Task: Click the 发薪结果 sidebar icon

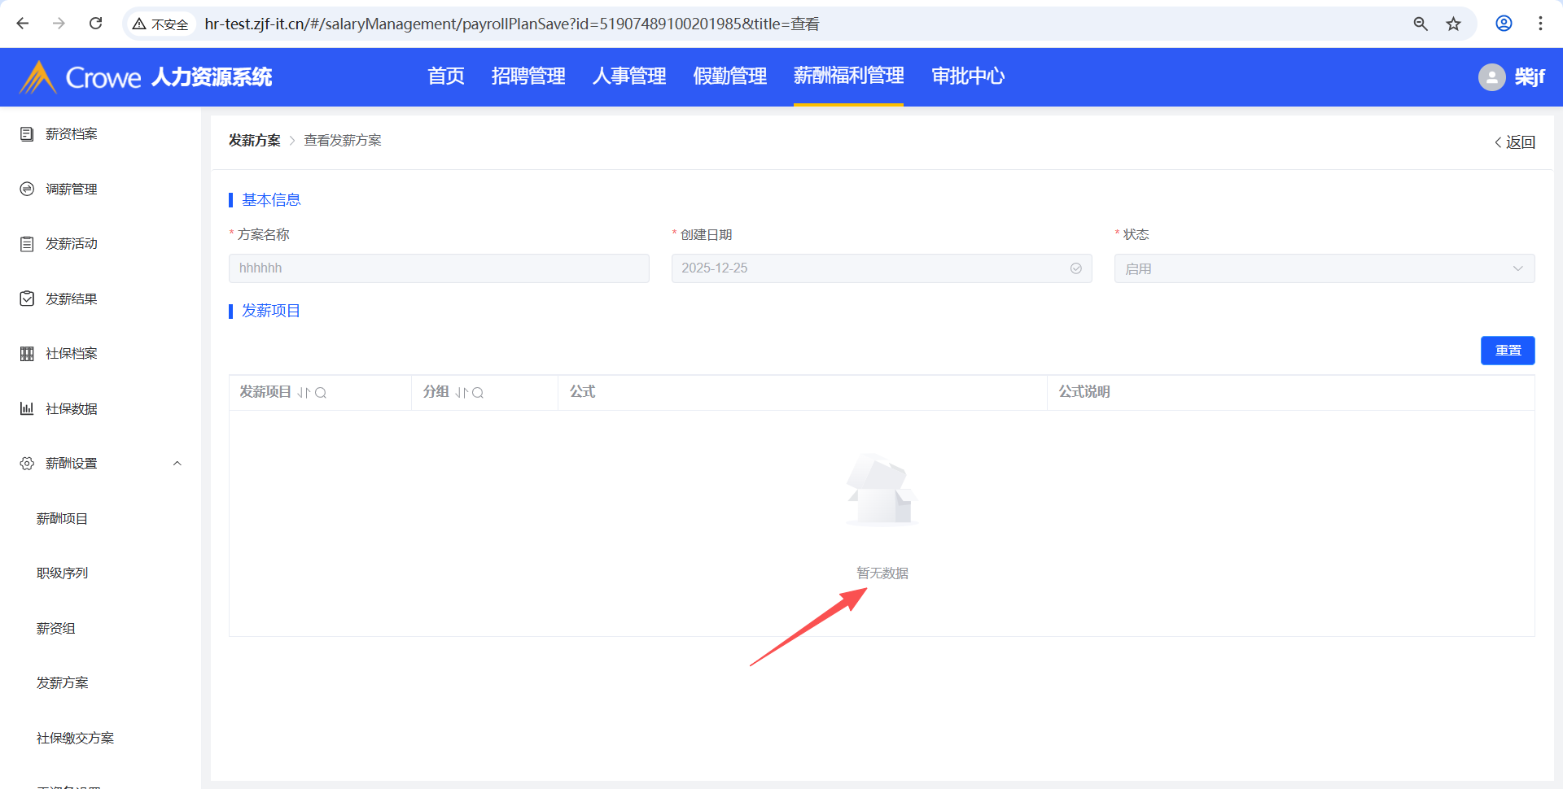Action: (x=27, y=299)
